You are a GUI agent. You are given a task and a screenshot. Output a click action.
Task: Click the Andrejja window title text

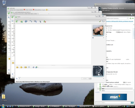[x=12, y=8]
